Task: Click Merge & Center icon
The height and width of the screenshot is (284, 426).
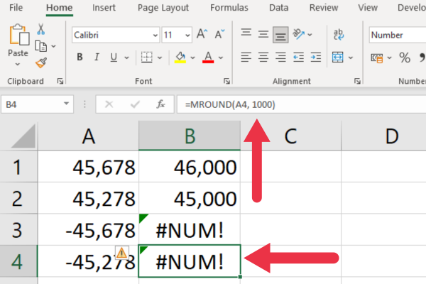Action: coord(338,58)
